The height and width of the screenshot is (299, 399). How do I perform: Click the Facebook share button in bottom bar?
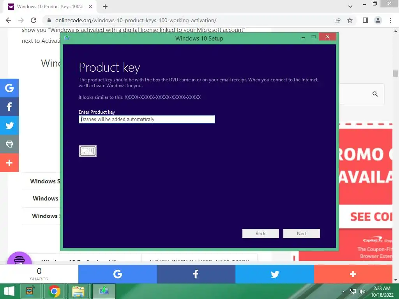pos(196,274)
